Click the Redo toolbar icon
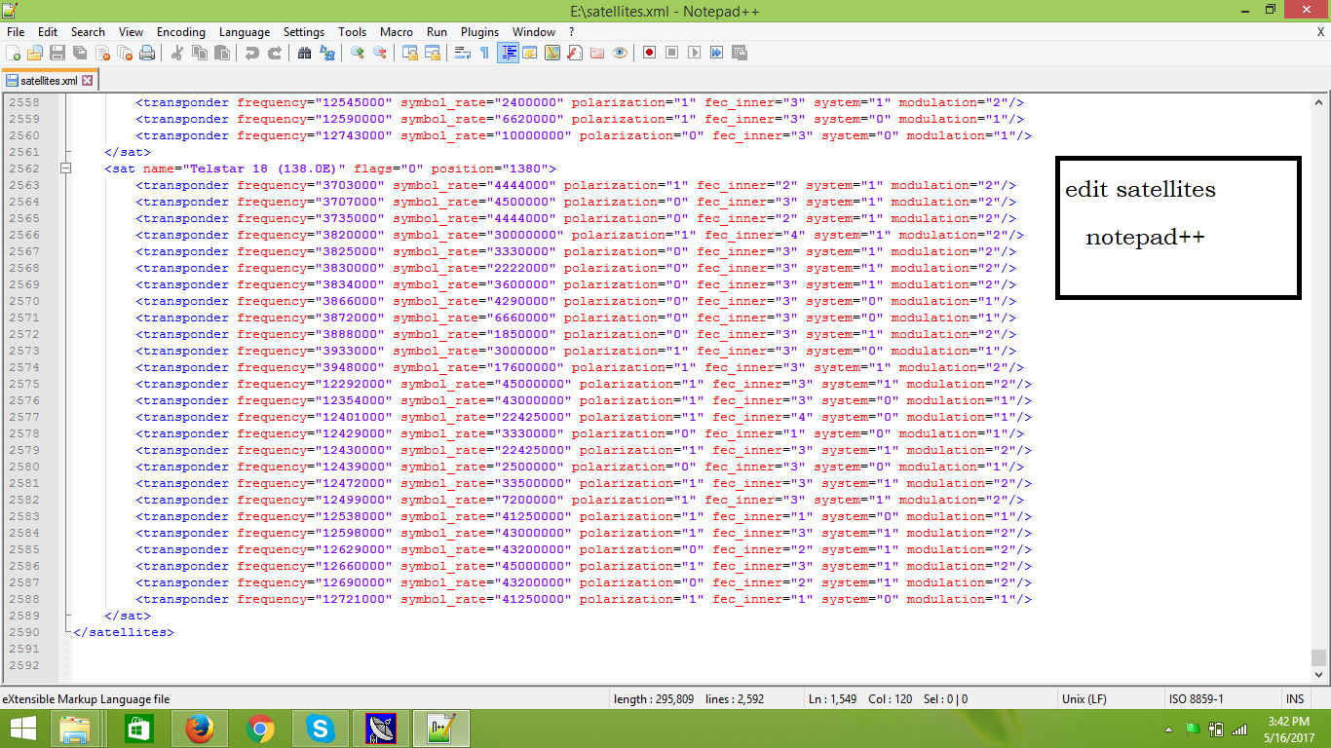 (x=275, y=53)
